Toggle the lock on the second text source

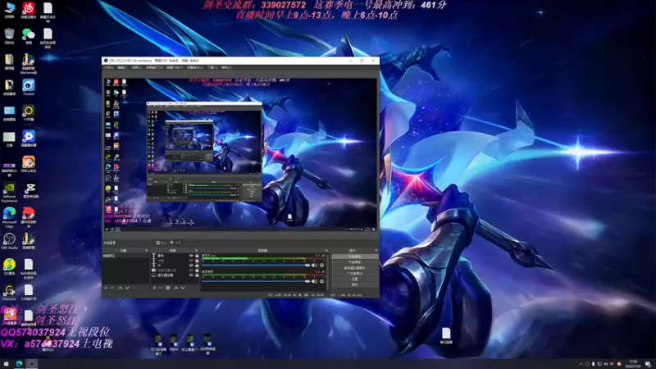click(197, 261)
